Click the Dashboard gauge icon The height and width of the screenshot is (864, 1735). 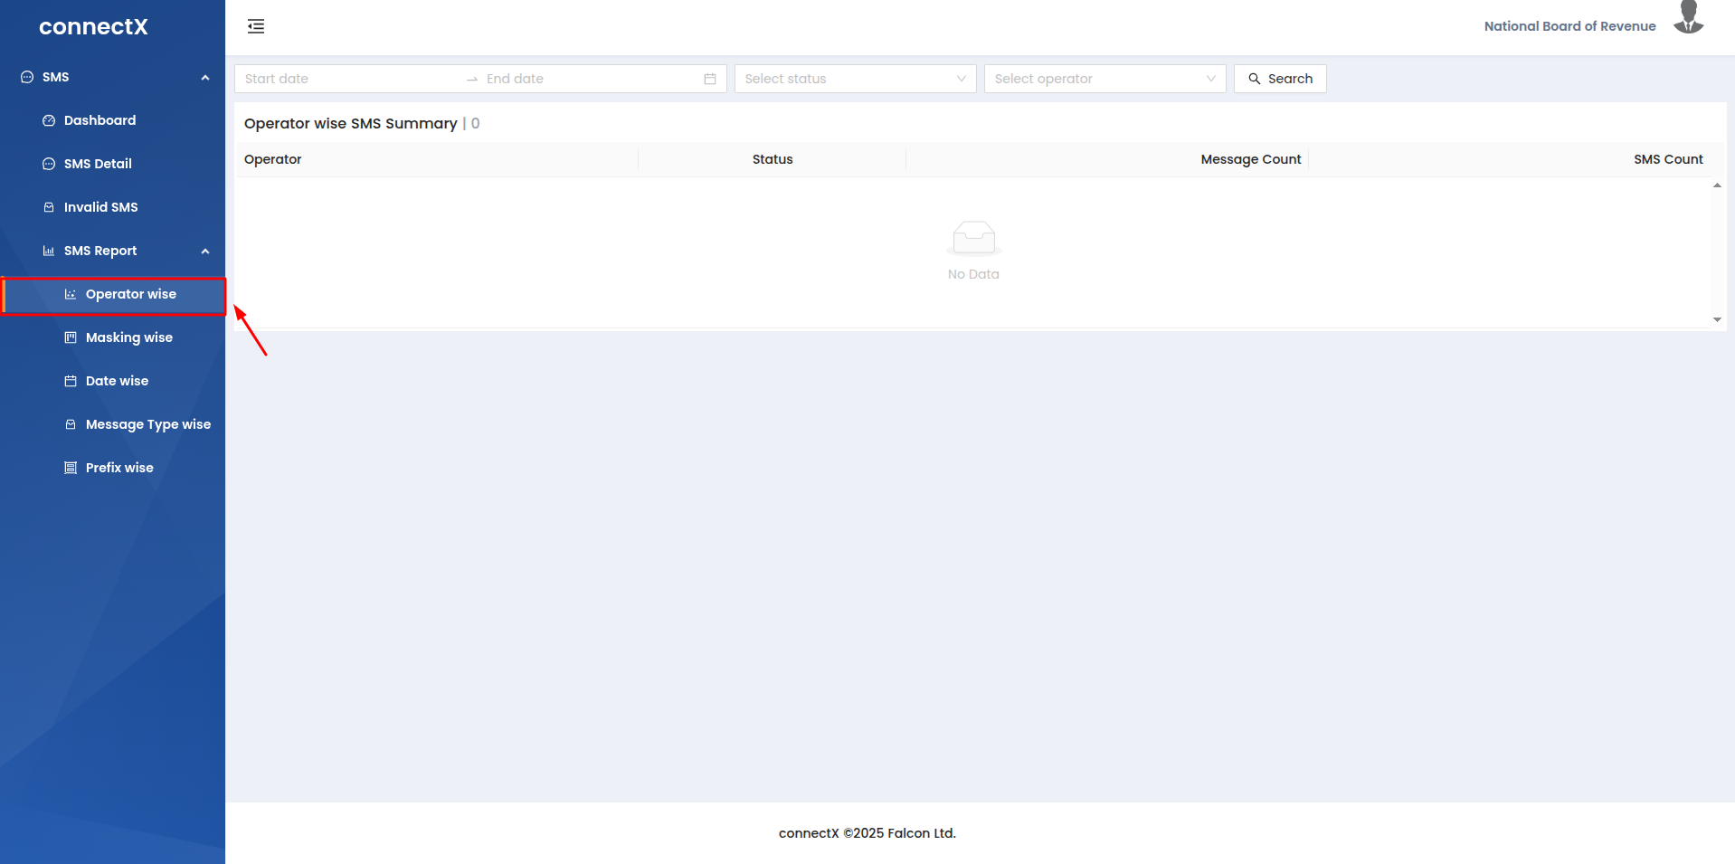tap(49, 120)
